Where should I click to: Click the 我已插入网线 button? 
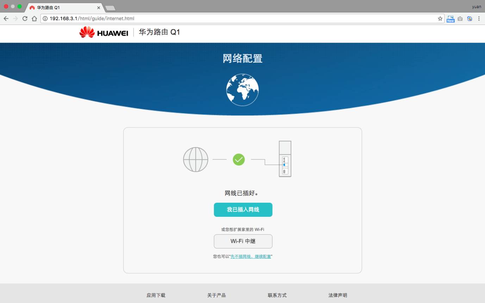click(243, 210)
